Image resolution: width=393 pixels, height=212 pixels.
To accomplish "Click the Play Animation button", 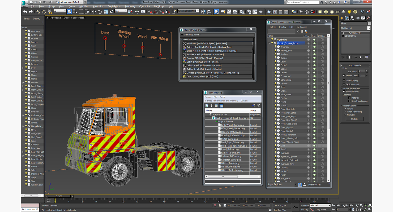I will 343,205.
